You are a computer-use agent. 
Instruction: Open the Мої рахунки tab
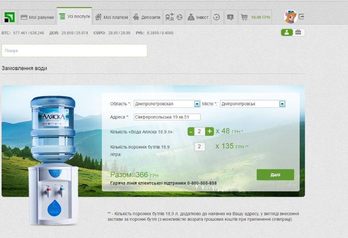point(37,17)
